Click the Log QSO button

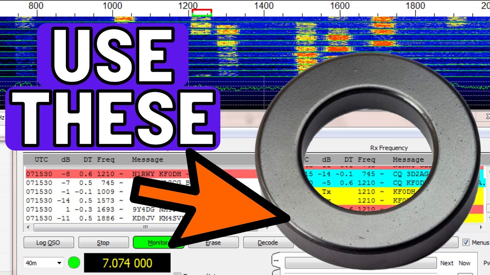point(48,243)
